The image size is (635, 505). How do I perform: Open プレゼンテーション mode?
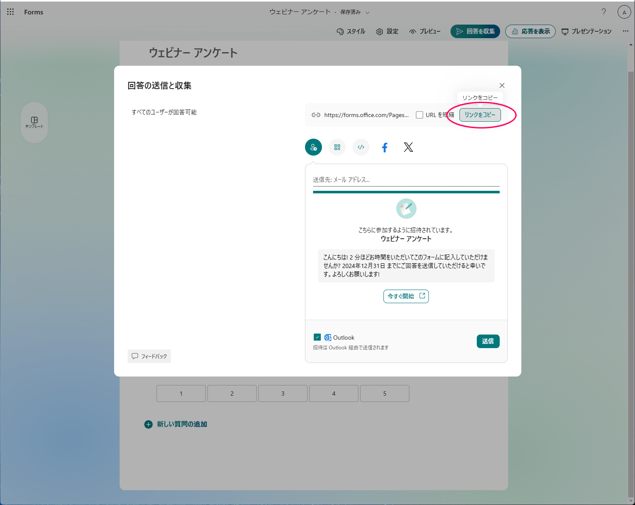click(587, 31)
